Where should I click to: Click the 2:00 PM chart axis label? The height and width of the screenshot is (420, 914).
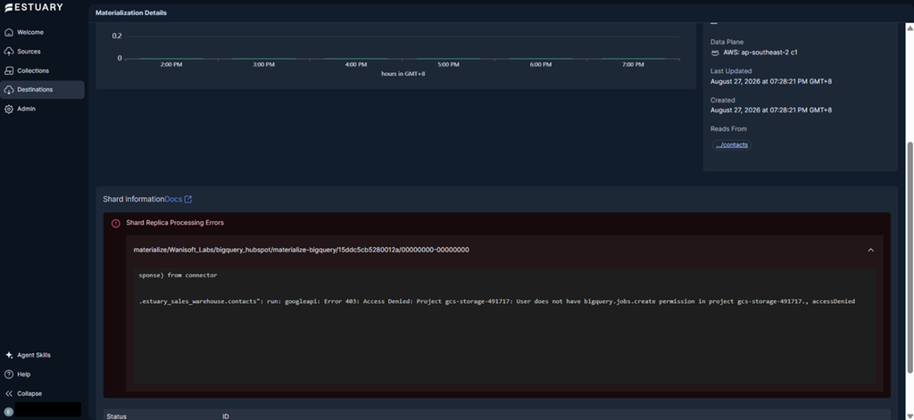pyautogui.click(x=171, y=65)
